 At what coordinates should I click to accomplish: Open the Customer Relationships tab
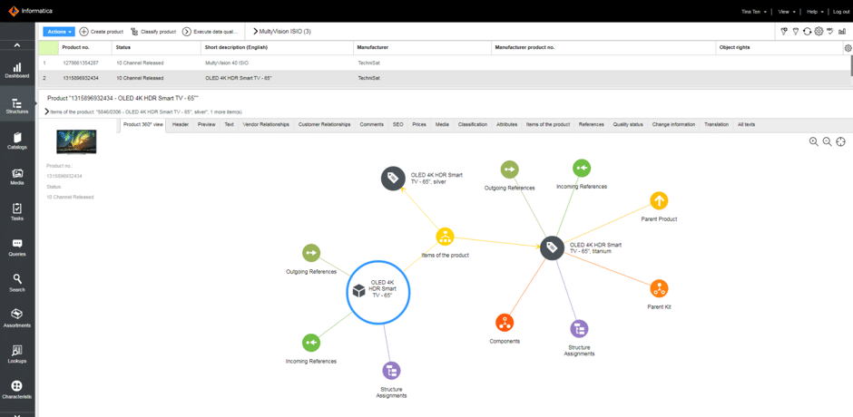click(x=324, y=124)
